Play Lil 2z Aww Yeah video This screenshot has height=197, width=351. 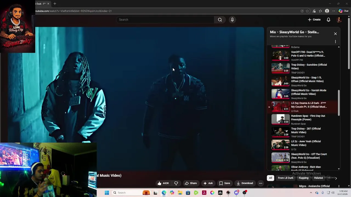tap(303, 145)
